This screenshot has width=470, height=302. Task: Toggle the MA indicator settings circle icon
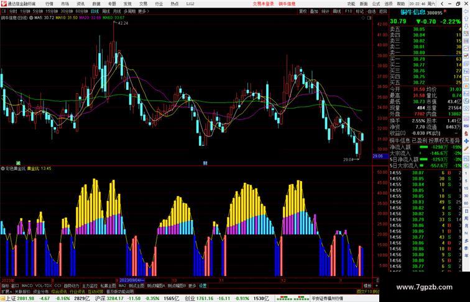pos(31,18)
